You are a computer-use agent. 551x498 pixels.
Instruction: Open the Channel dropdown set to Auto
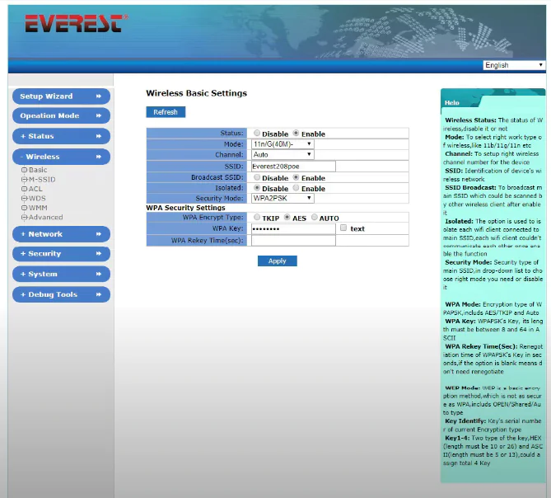coord(283,154)
